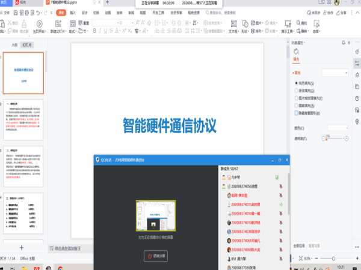The image size is (361, 270).
Task: Pin the Object Properties panel
Action: click(344, 43)
